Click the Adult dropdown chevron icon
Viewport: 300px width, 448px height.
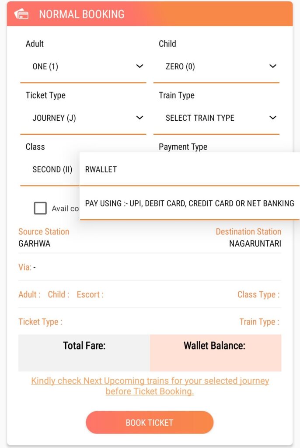click(x=140, y=66)
